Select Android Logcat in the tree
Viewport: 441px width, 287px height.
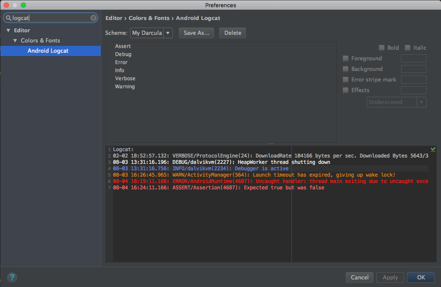click(x=51, y=51)
